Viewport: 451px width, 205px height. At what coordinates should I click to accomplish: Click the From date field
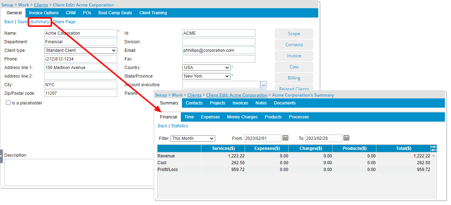pyautogui.click(x=263, y=138)
